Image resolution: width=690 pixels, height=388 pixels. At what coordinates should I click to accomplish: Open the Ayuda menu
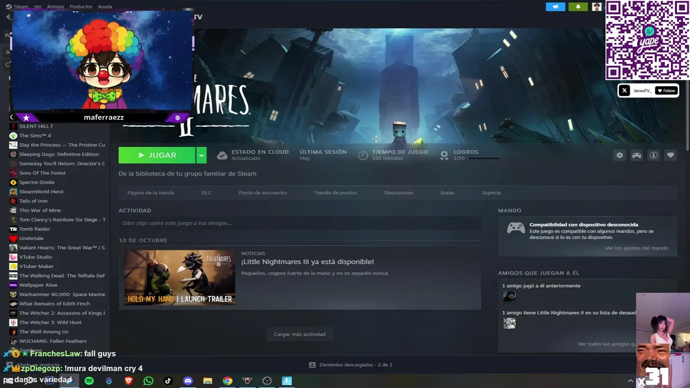pos(105,7)
